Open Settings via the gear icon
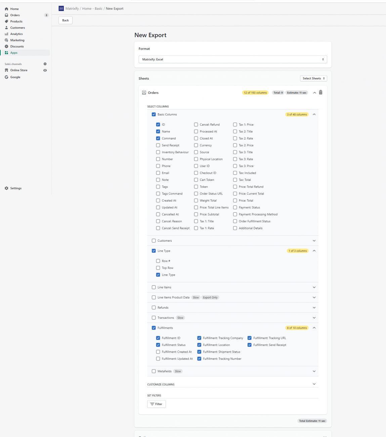 pyautogui.click(x=7, y=188)
